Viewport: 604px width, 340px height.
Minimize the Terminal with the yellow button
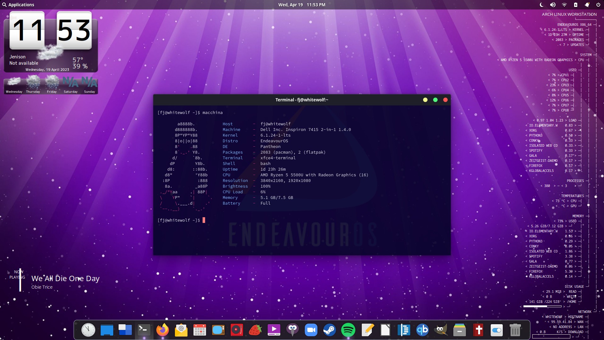(425, 100)
